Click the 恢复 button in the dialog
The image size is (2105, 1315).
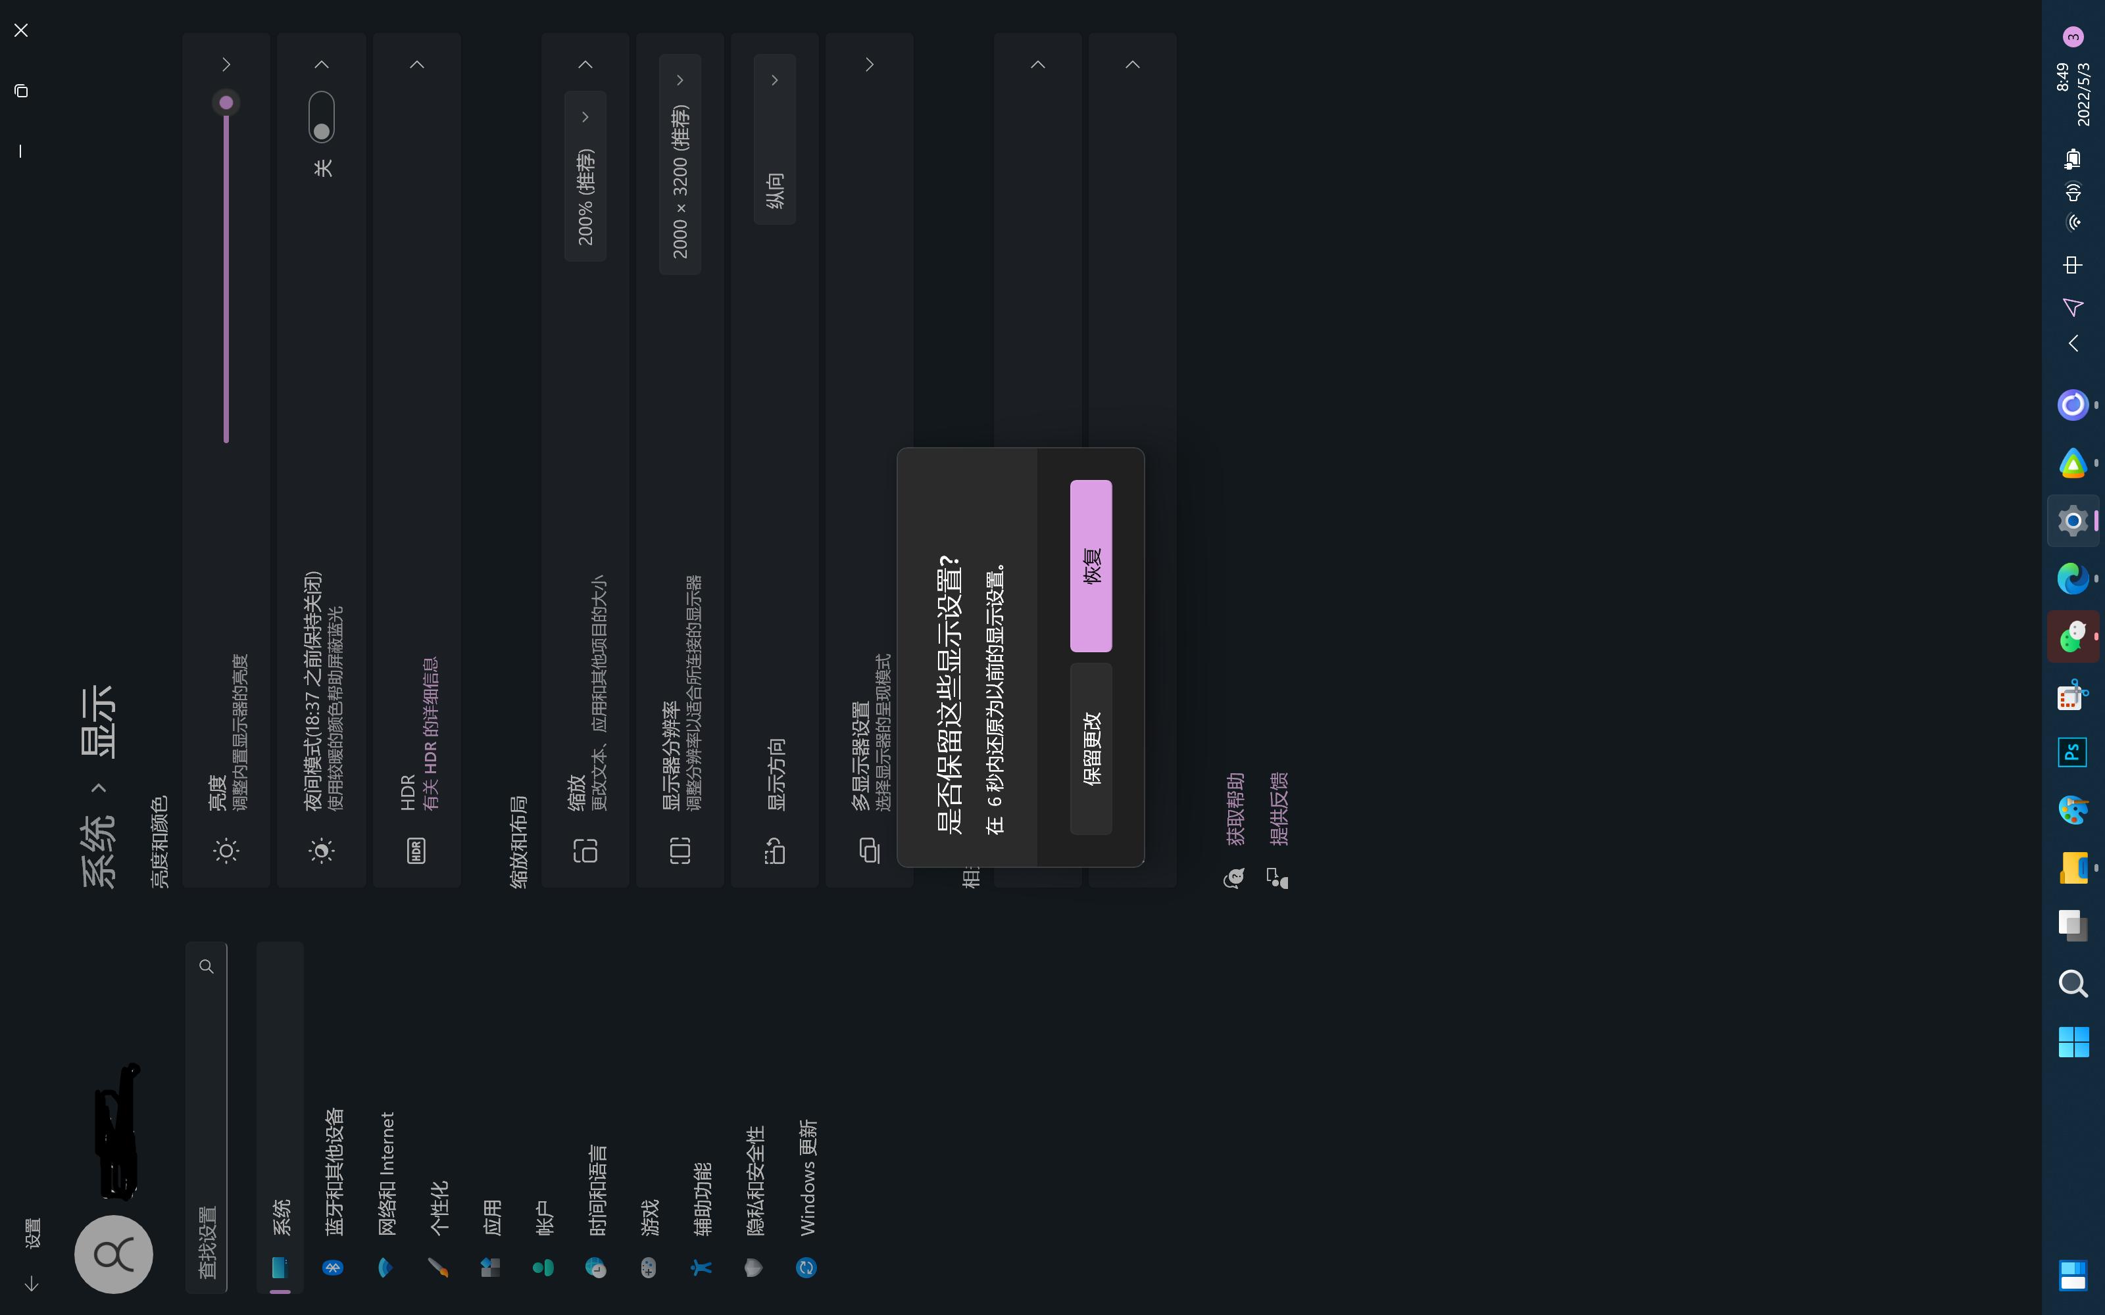pos(1092,565)
